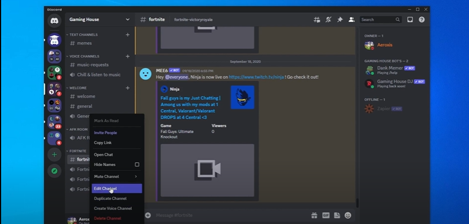Choose Delete Channel in context menu

(116, 218)
